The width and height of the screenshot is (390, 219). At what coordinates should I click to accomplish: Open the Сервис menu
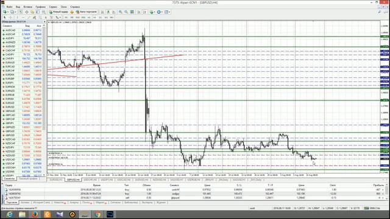(53, 7)
